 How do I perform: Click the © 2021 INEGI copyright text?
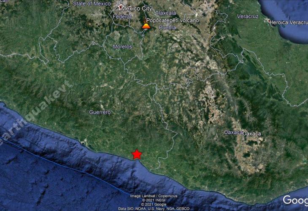(154, 200)
